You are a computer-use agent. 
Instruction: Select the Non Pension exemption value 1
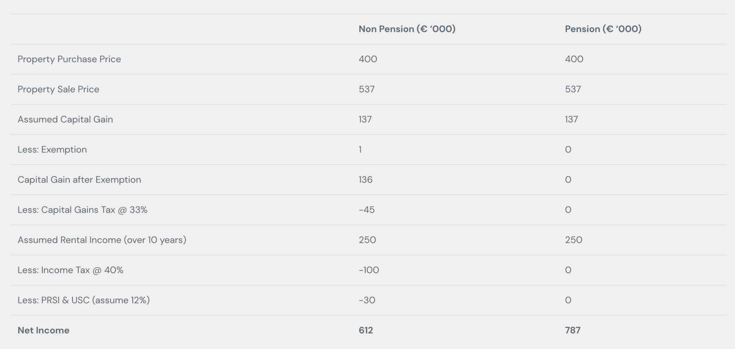[360, 150]
